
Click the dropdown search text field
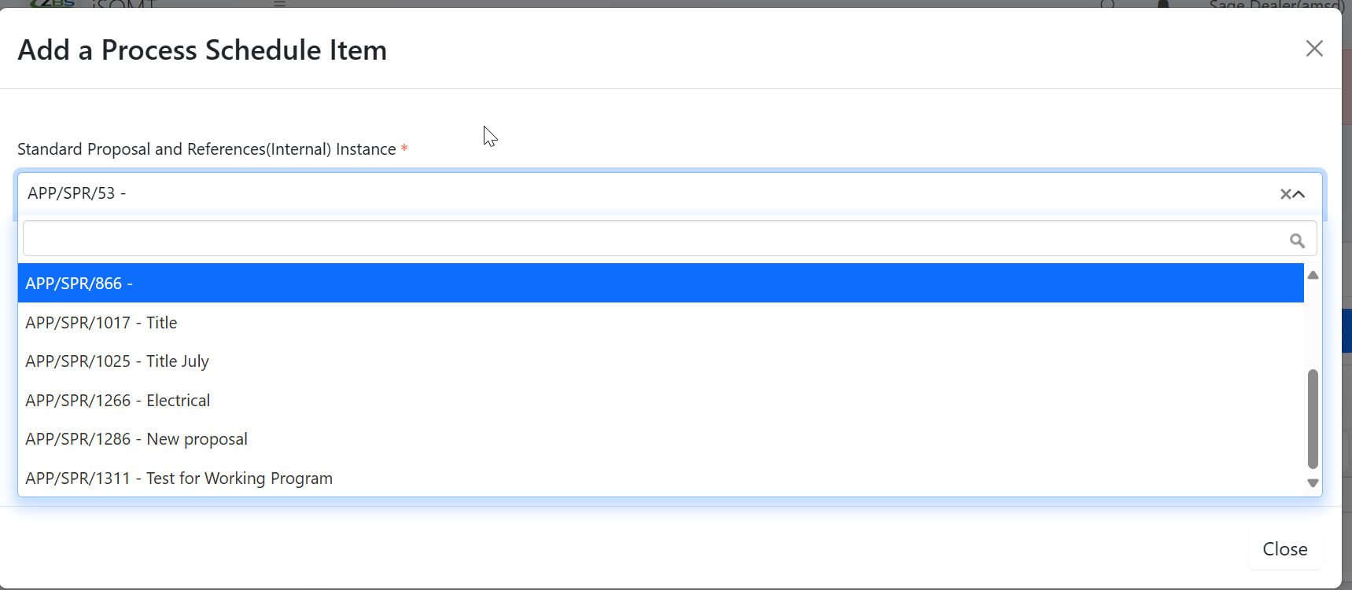(653, 239)
